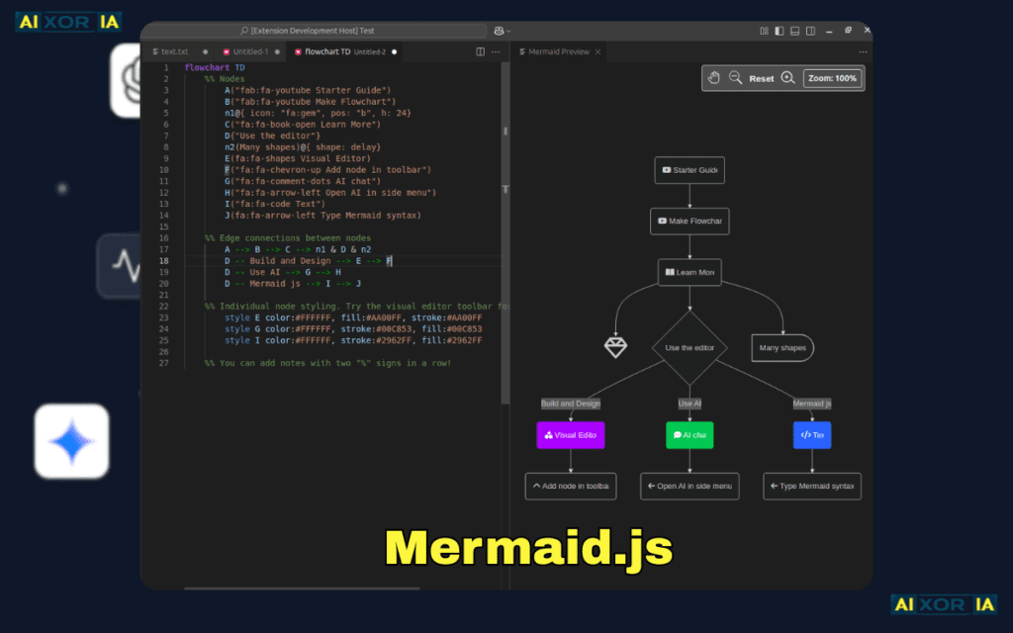Expand the profile dropdown chevron beside accounts icon
1013x633 pixels.
(x=509, y=31)
